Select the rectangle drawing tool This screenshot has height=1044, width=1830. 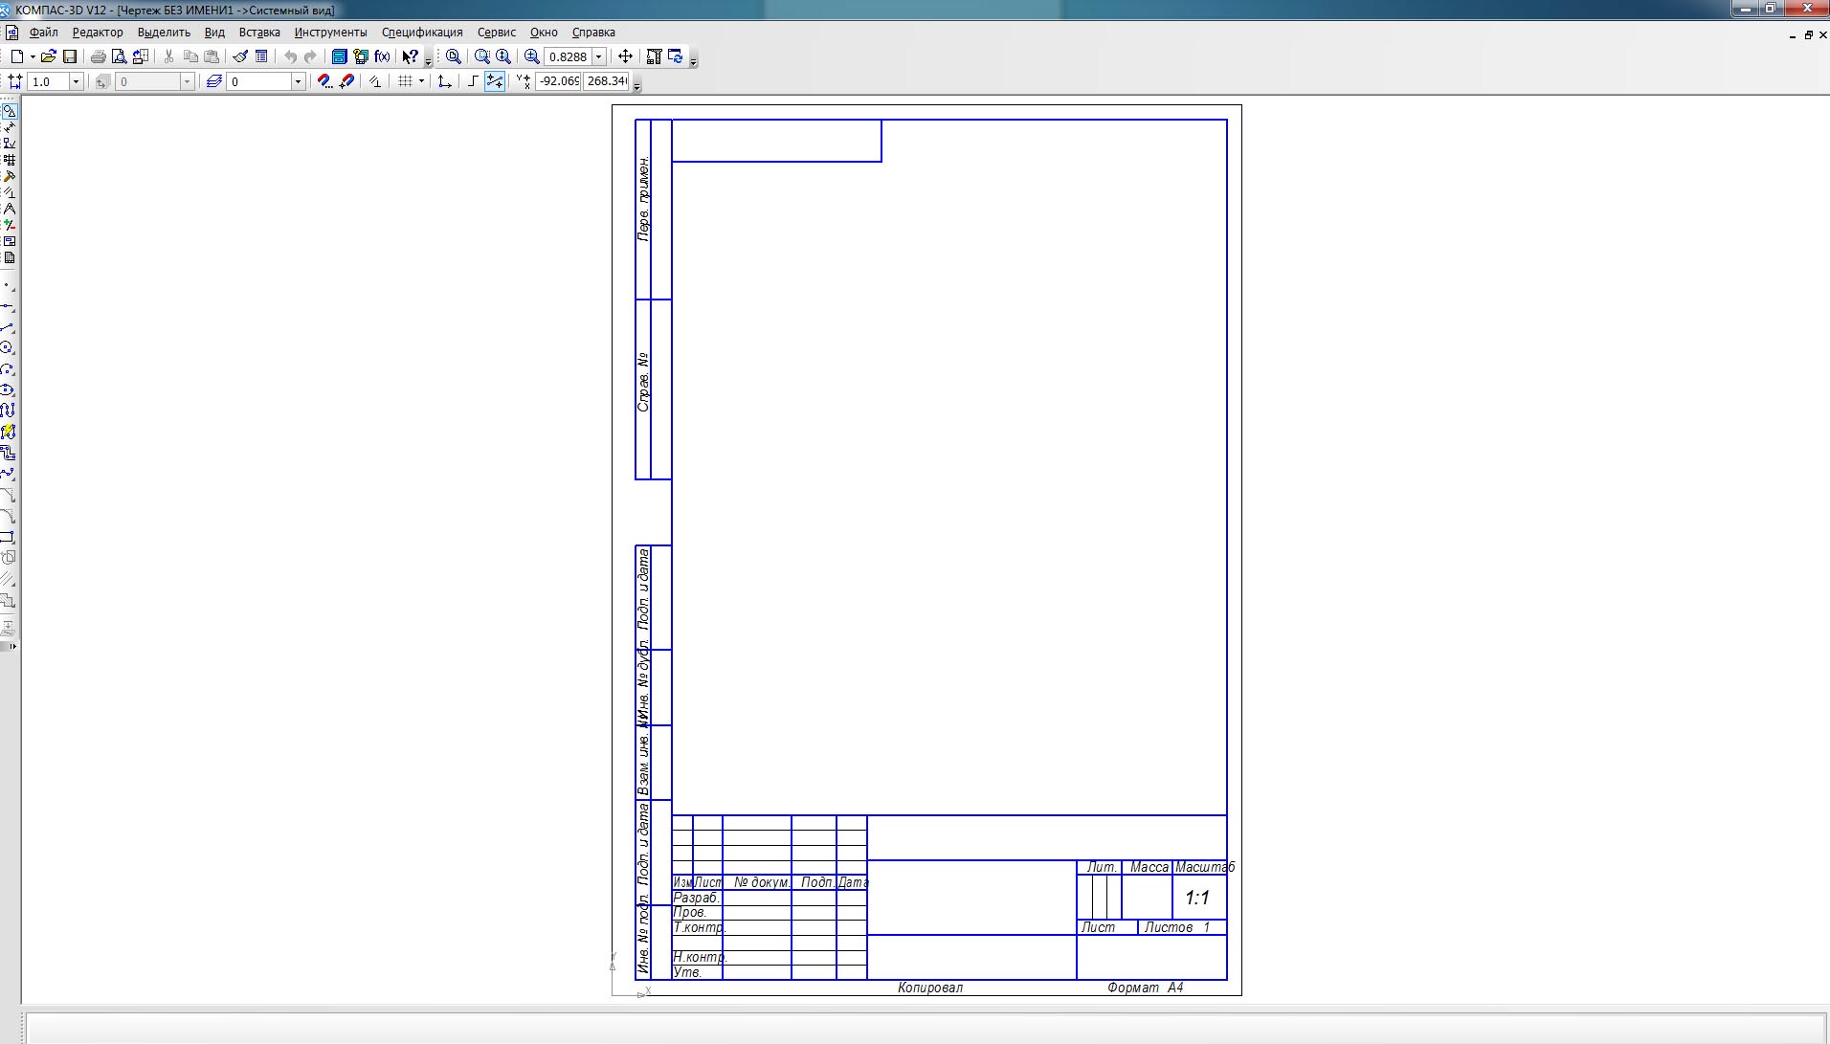(8, 537)
